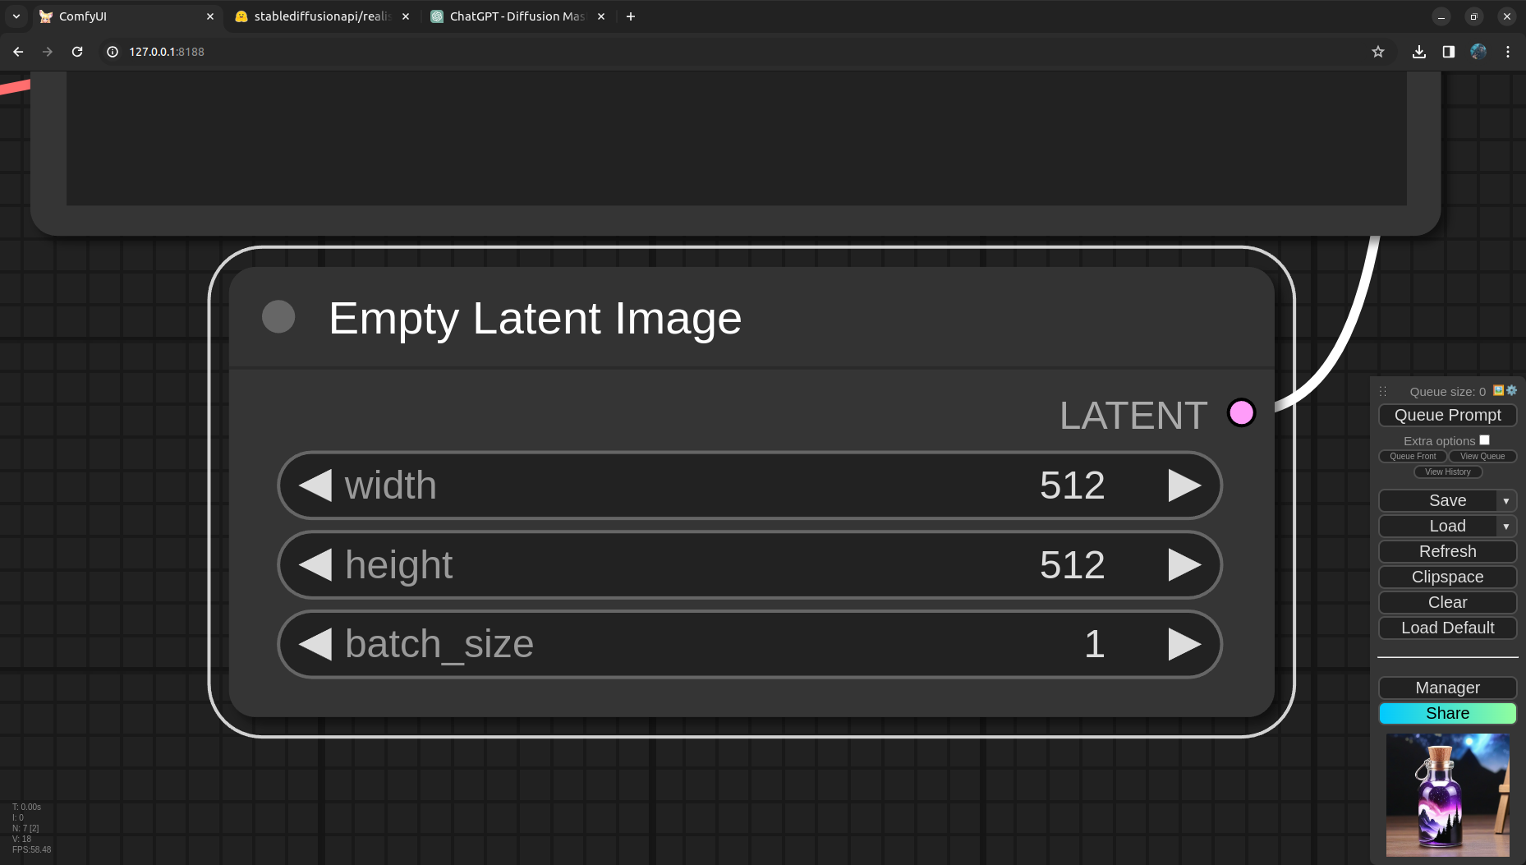Toggle the browser side panel icon

(x=1449, y=52)
